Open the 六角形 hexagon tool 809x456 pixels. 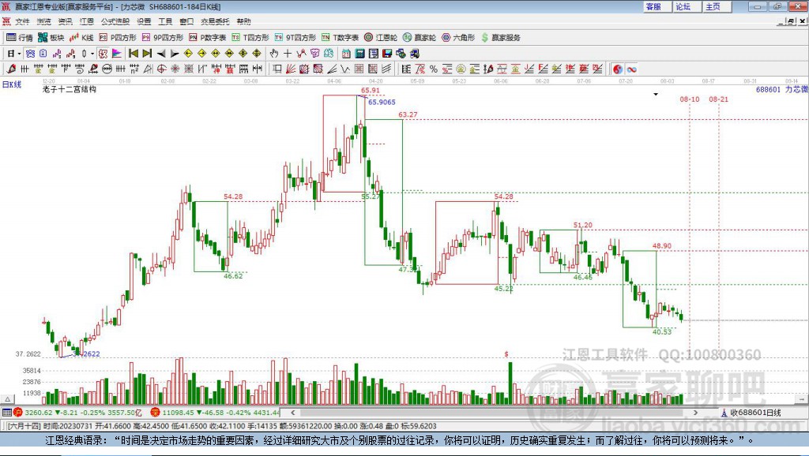pos(458,38)
